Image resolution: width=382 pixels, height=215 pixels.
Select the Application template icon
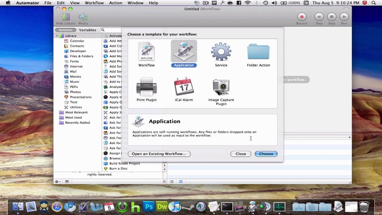point(184,51)
